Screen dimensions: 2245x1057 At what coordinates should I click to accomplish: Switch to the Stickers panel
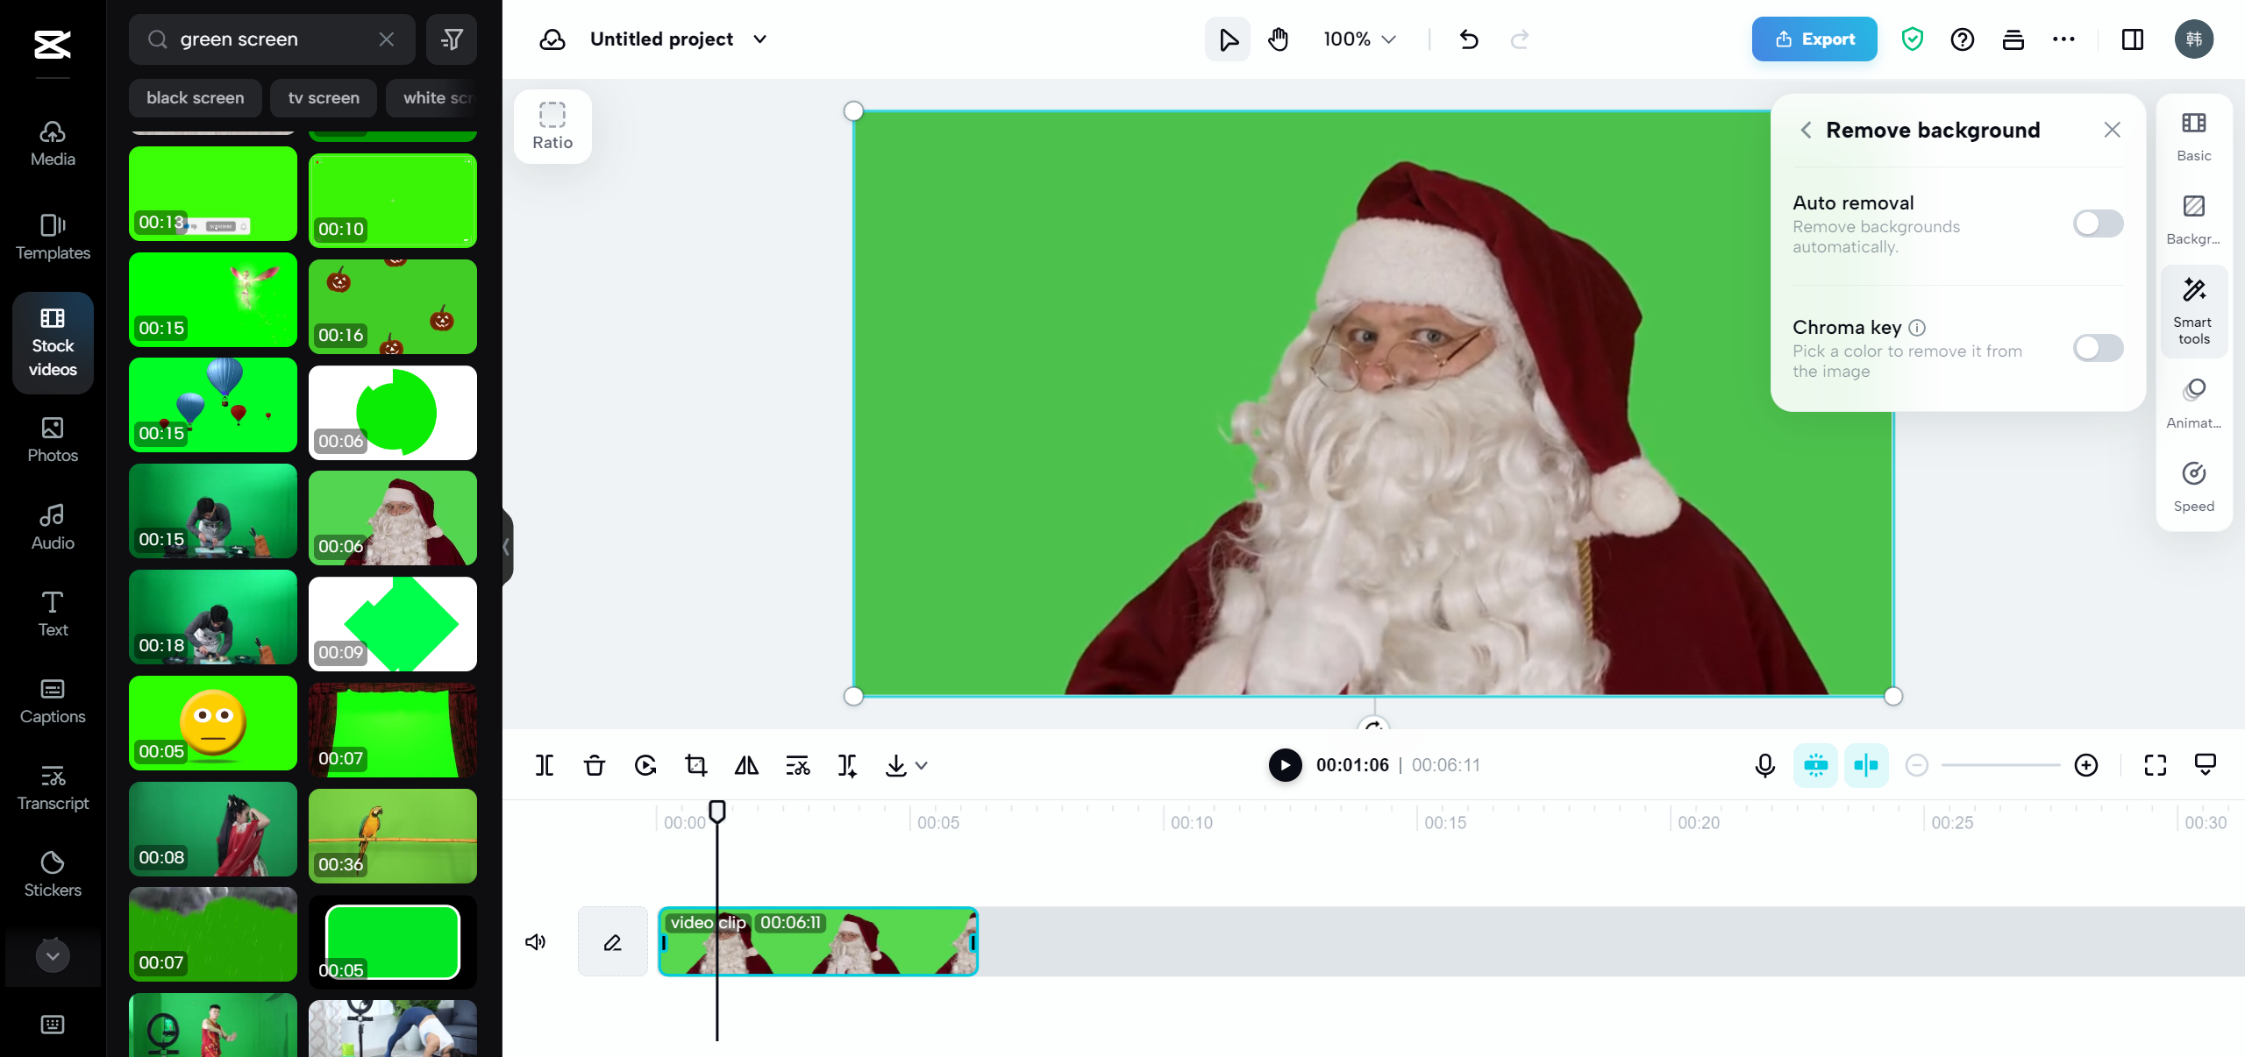click(x=52, y=872)
